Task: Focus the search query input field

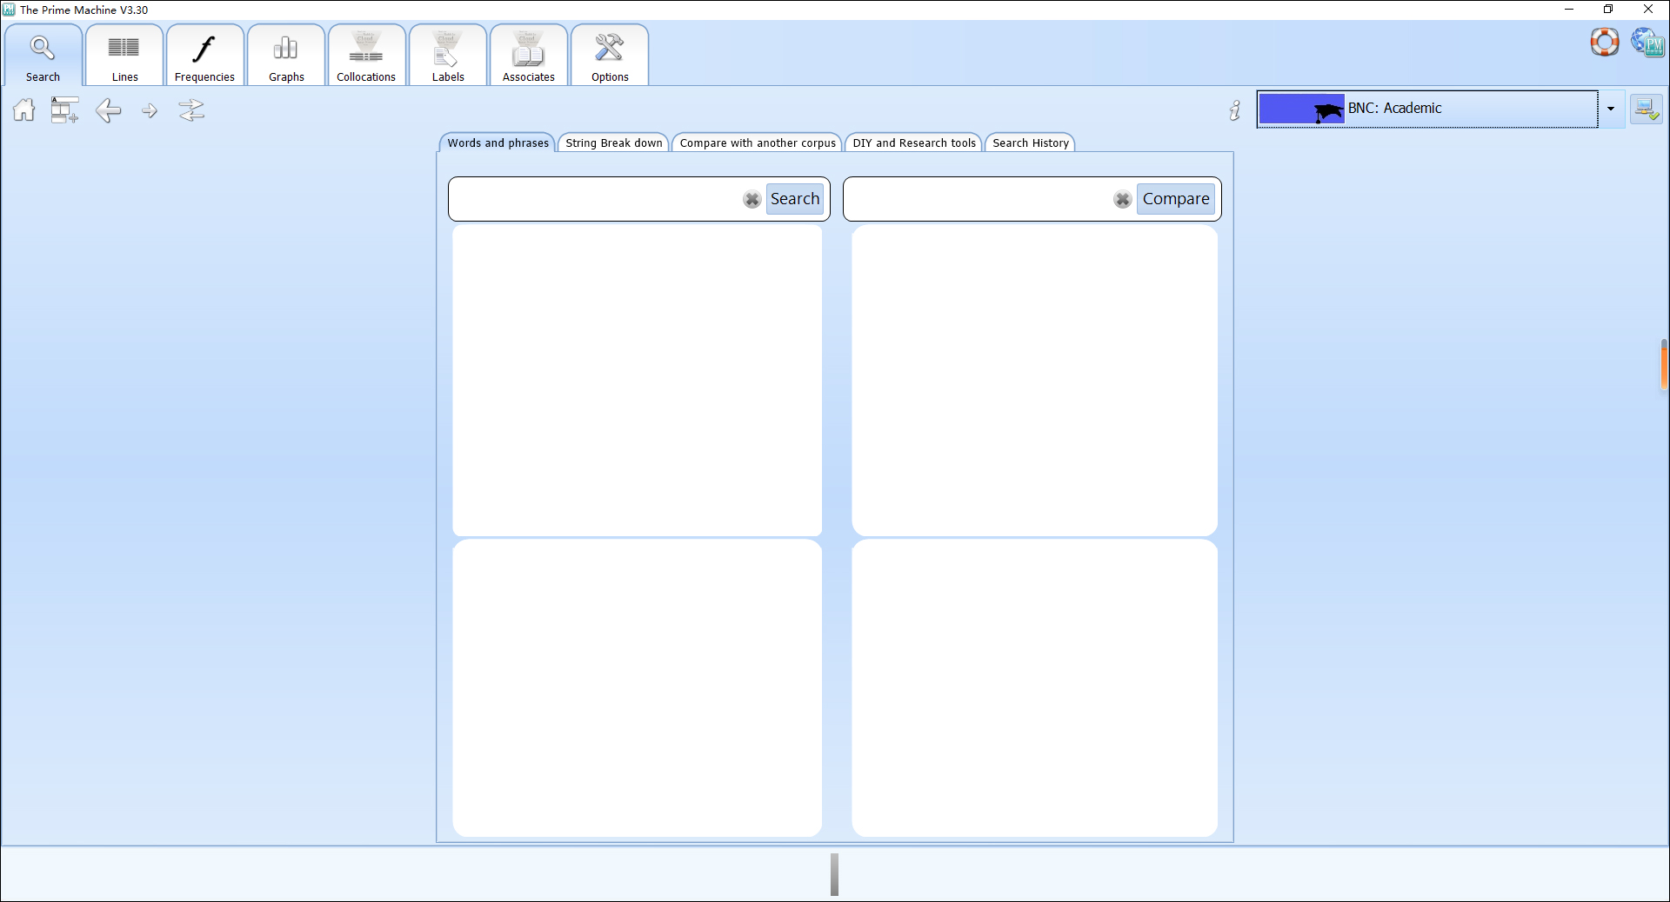Action: (x=597, y=199)
